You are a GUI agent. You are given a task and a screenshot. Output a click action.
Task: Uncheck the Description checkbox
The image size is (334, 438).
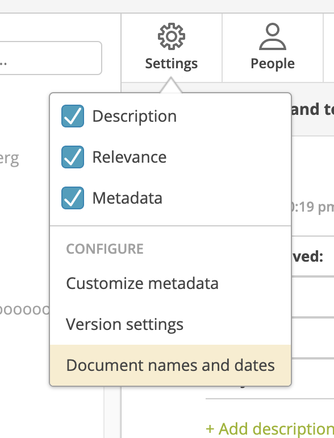(x=73, y=116)
